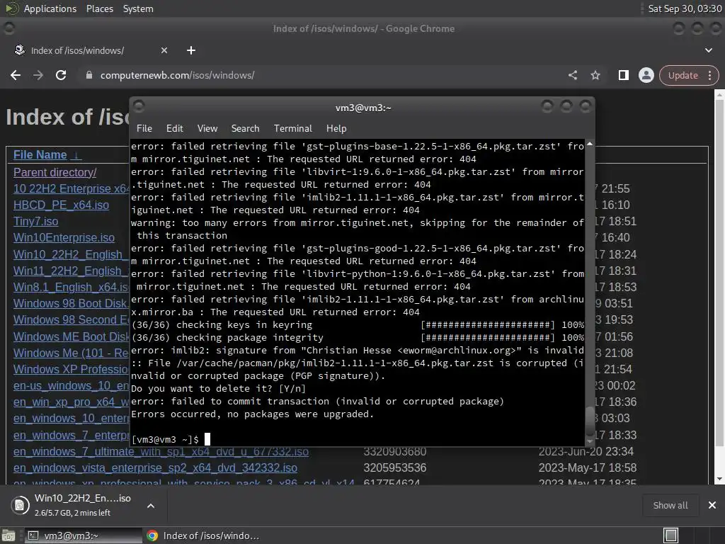Open Chrome's three-dot menu

[709, 75]
